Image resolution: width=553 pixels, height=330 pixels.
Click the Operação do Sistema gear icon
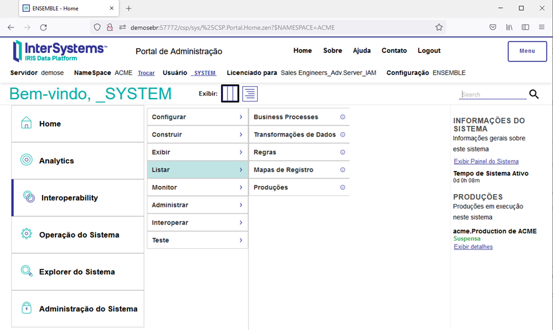click(x=26, y=233)
